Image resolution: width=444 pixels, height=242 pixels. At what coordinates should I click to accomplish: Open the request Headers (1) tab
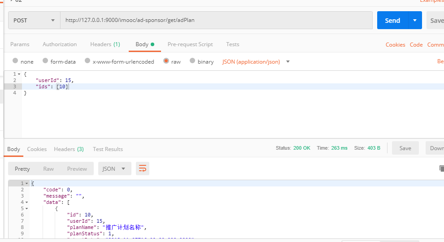[x=105, y=44]
